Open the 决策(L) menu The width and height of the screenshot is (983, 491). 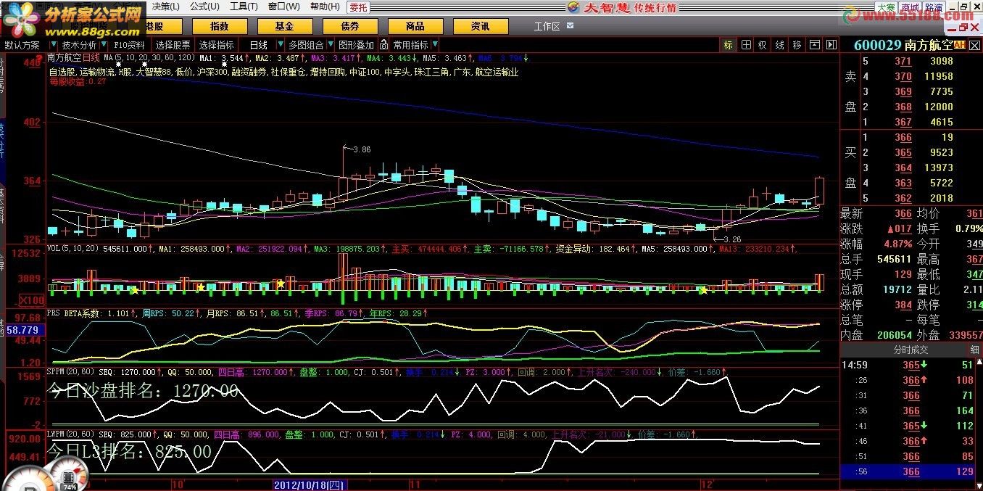point(166,7)
